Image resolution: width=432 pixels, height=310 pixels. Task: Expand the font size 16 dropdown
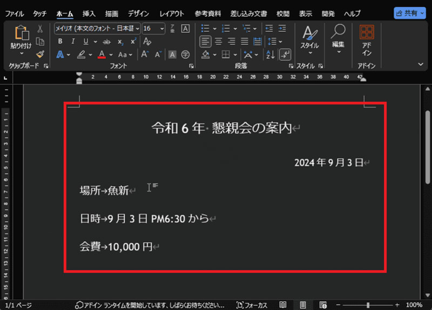(x=163, y=29)
